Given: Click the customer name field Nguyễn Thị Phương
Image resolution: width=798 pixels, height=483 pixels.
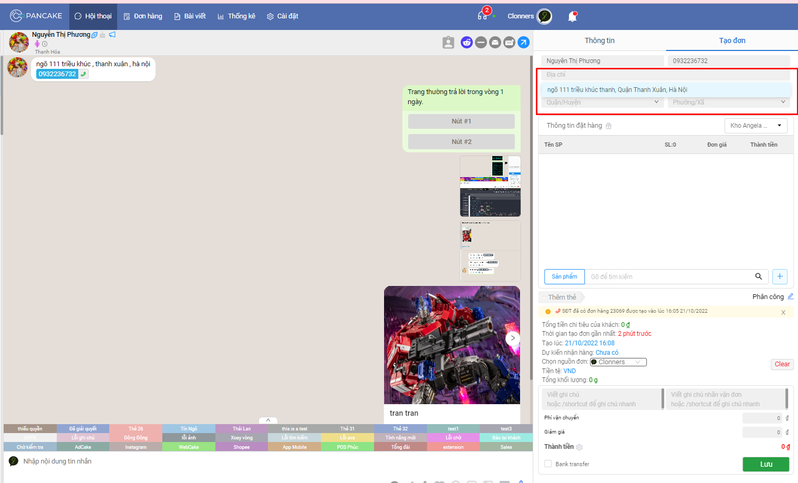Looking at the screenshot, I should [603, 61].
